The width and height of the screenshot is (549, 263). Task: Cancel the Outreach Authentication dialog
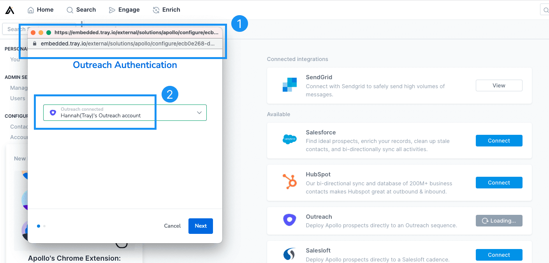[x=172, y=226]
